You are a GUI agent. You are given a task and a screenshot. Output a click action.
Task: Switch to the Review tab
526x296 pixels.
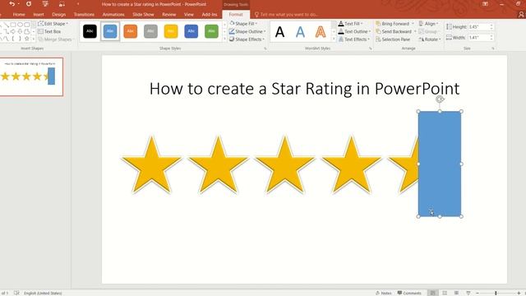pyautogui.click(x=168, y=15)
